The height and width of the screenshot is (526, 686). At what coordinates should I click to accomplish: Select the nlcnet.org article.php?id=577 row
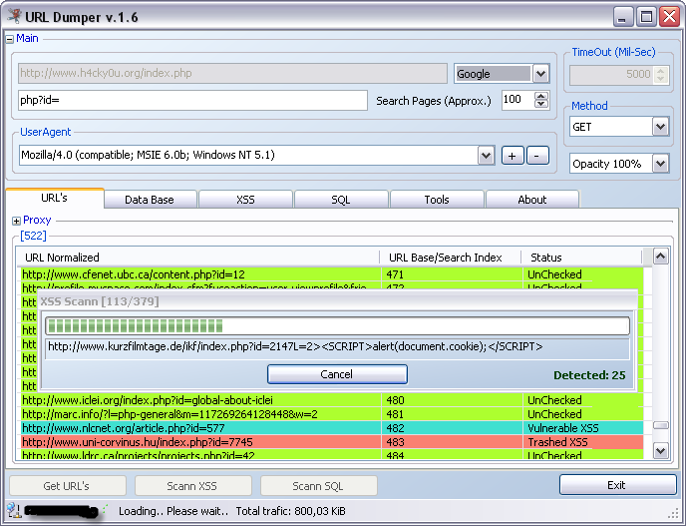[x=332, y=428]
